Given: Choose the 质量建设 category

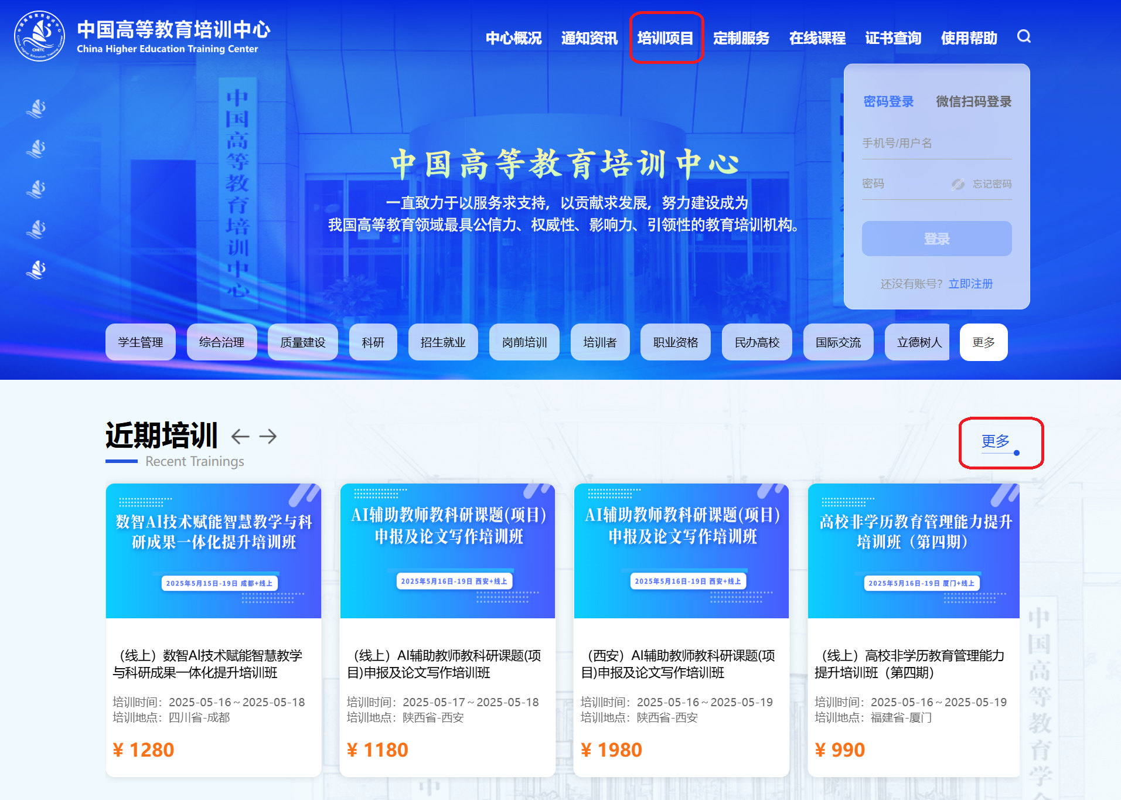Looking at the screenshot, I should pyautogui.click(x=303, y=342).
